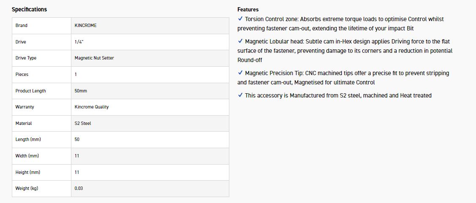Image resolution: width=476 pixels, height=203 pixels.
Task: Click the 50mm product length value
Action: pyautogui.click(x=81, y=91)
